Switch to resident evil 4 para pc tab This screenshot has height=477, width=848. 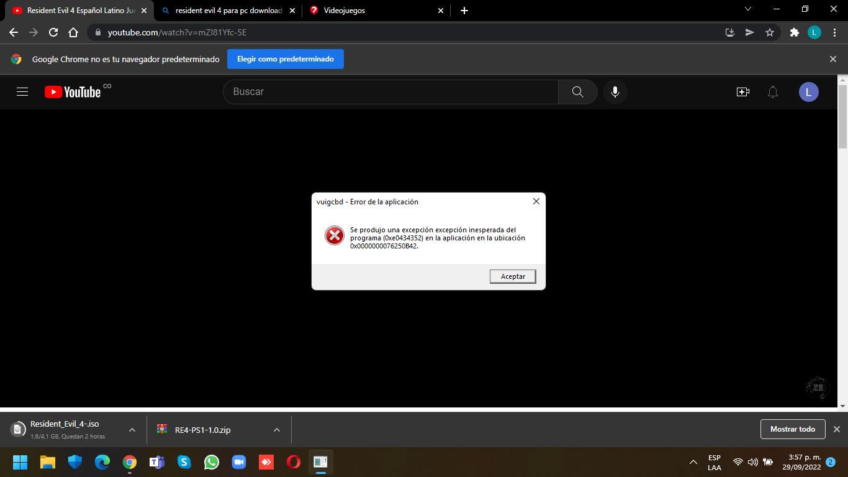228,11
